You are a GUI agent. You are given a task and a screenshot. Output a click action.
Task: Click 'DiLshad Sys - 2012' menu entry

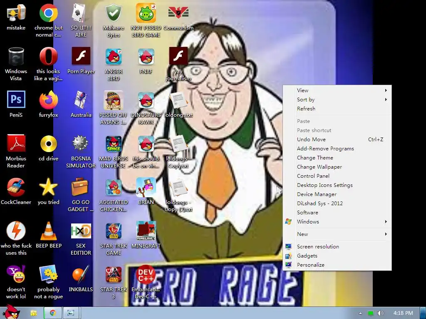(337, 204)
